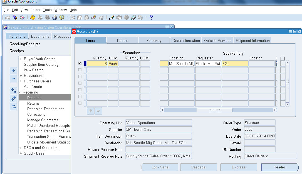Click Navigator expand all button

13,99
